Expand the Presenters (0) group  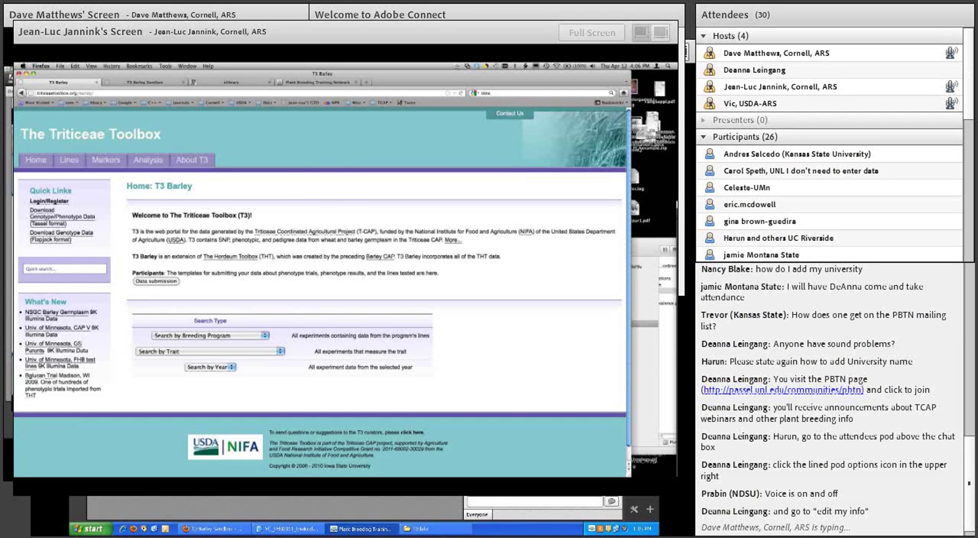[x=703, y=120]
